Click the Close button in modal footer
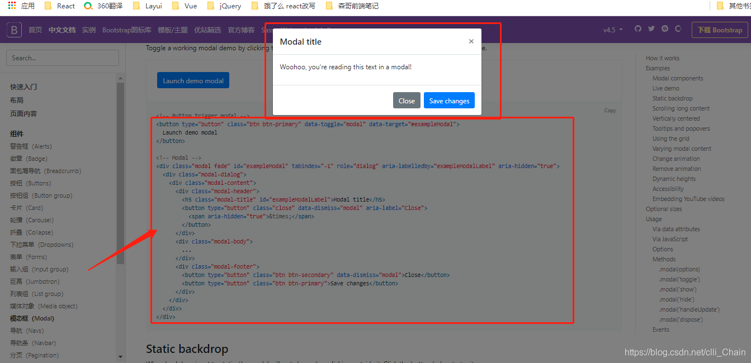This screenshot has height=363, width=751. coord(407,101)
